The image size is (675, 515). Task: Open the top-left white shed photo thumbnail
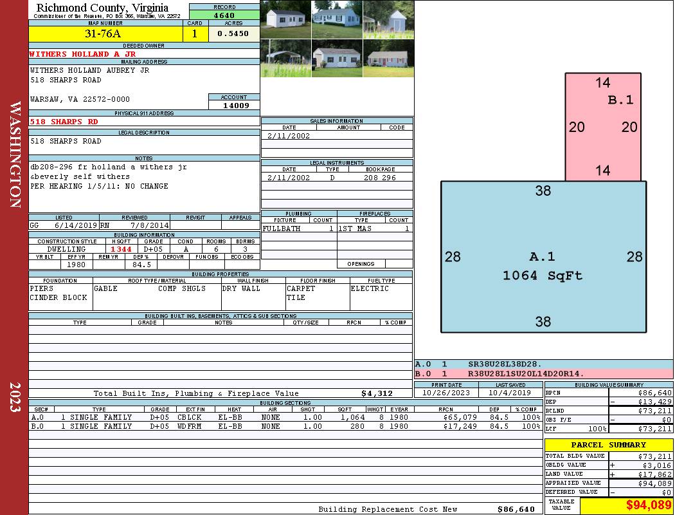tap(286, 19)
